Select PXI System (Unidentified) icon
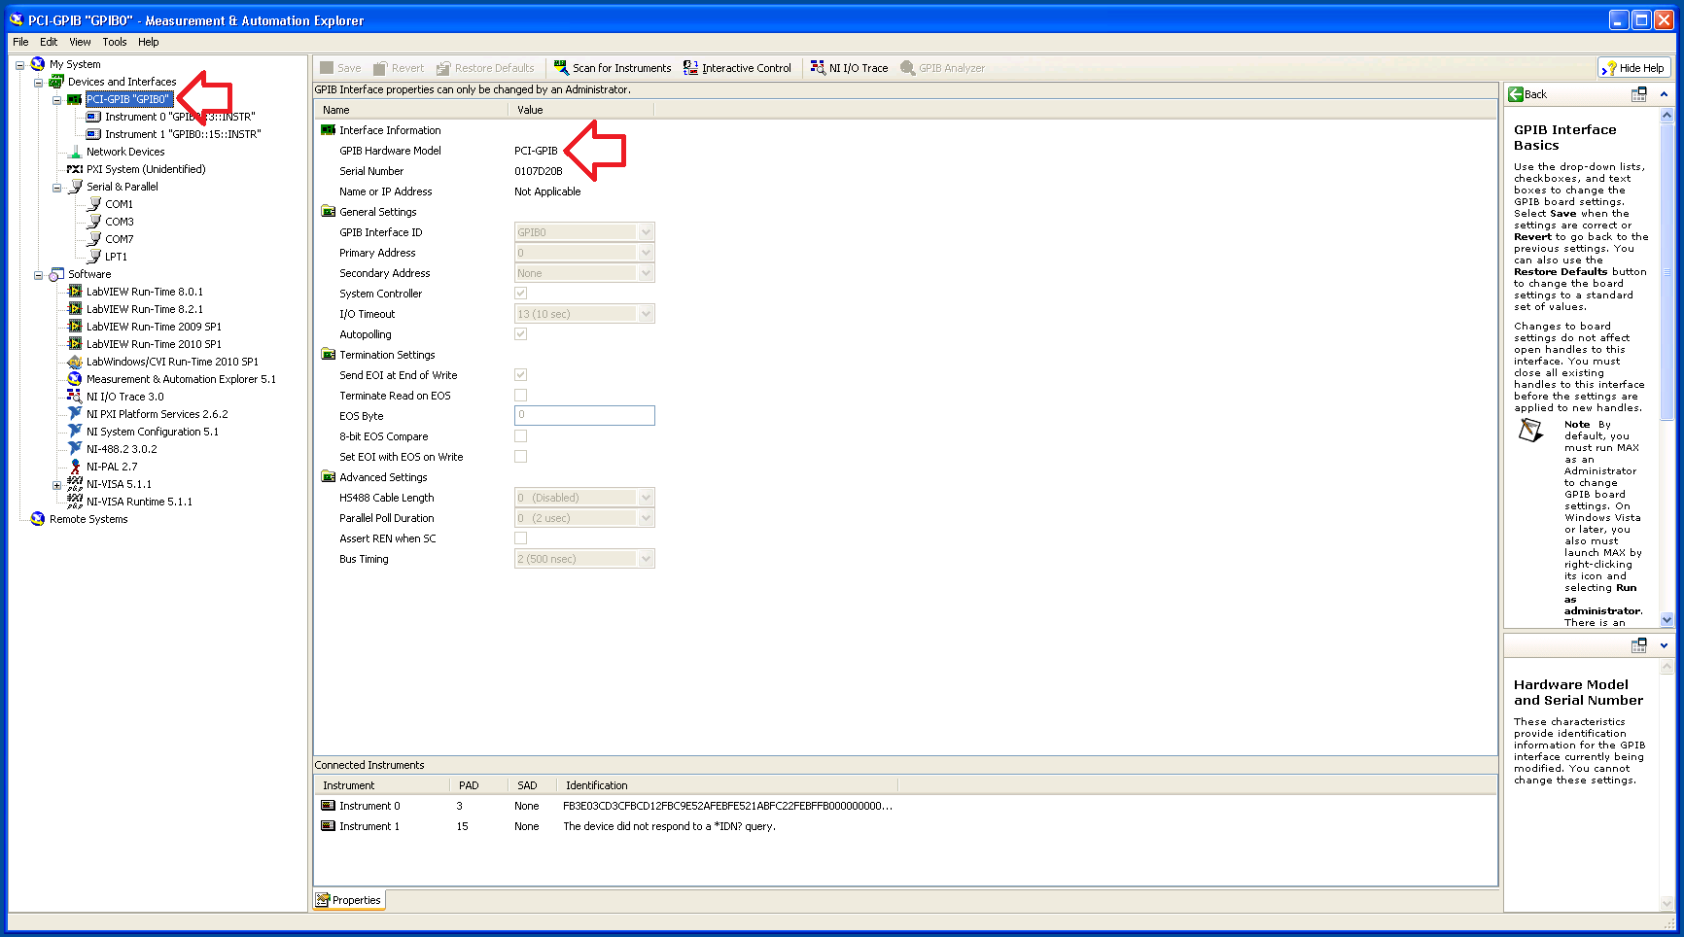 point(75,169)
